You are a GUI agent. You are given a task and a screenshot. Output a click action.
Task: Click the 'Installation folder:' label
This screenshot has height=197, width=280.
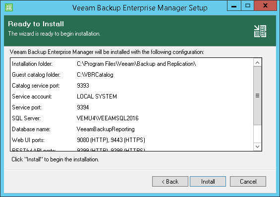(x=32, y=64)
